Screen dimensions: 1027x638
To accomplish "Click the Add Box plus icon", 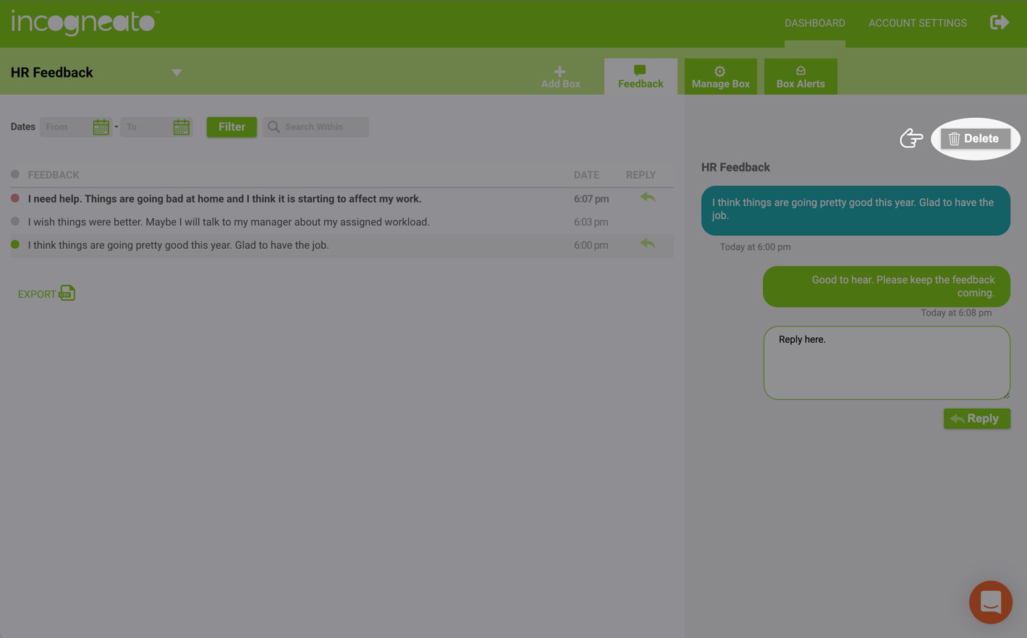I will pyautogui.click(x=560, y=72).
